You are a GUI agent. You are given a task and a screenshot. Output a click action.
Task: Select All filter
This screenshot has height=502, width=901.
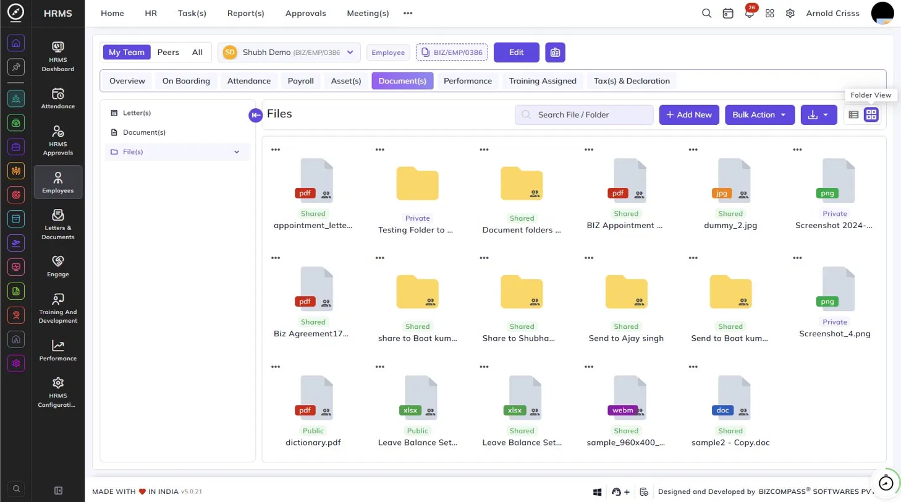[x=197, y=53]
